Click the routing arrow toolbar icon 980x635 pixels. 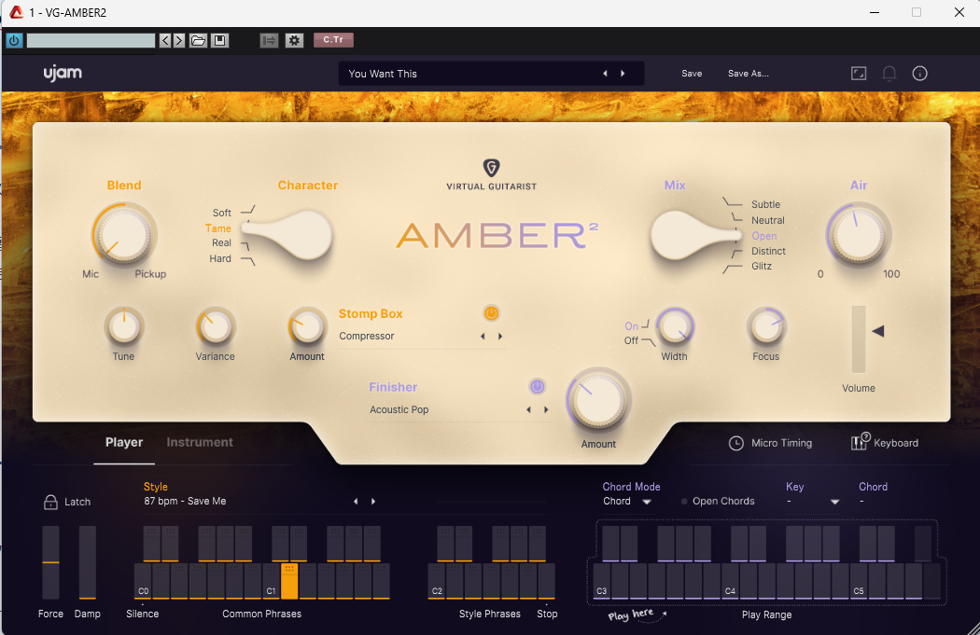point(269,41)
